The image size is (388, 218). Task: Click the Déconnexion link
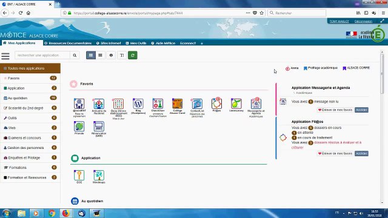click(363, 21)
